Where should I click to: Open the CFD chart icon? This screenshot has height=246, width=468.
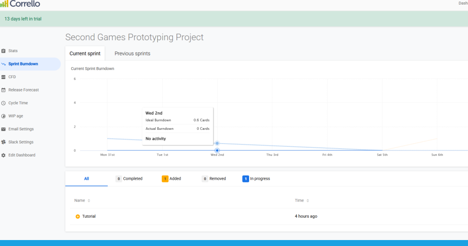pyautogui.click(x=3, y=77)
